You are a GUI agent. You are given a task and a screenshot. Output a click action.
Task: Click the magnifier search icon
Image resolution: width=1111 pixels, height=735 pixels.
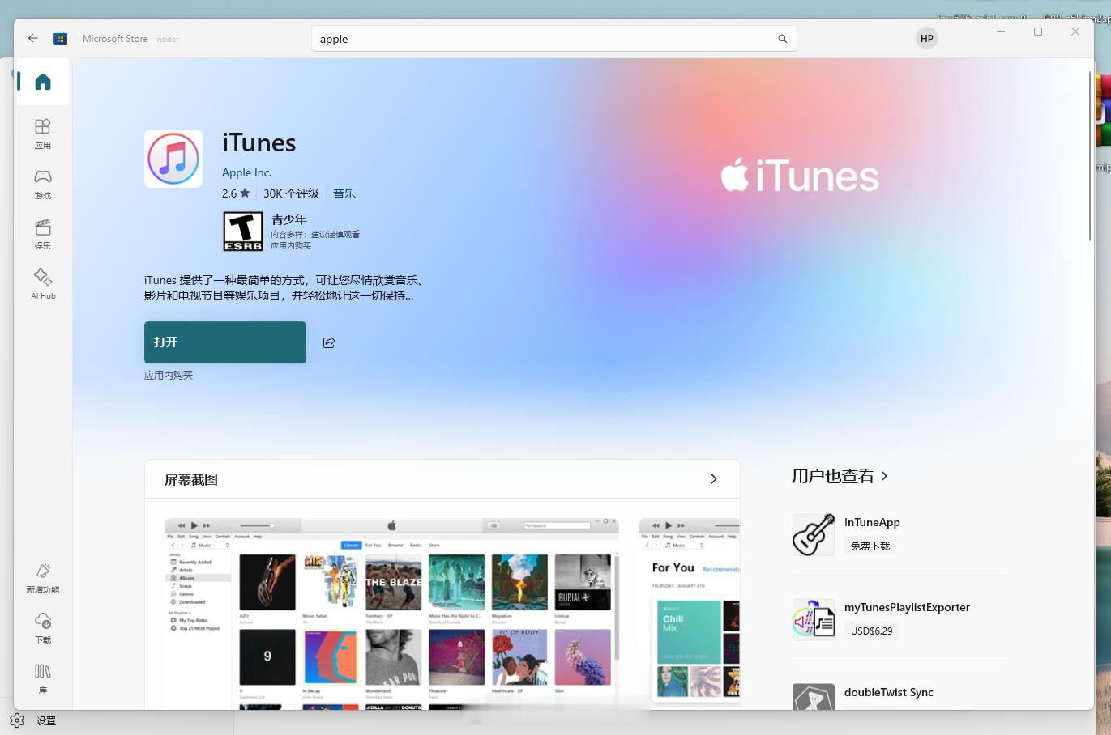point(783,39)
